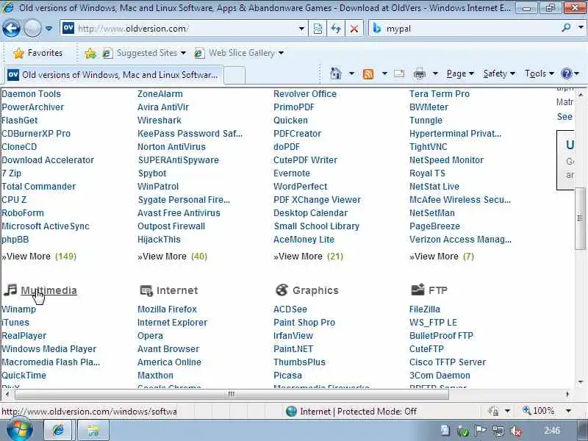The height and width of the screenshot is (441, 588).
Task: Open the Evernote link
Action: coord(292,173)
